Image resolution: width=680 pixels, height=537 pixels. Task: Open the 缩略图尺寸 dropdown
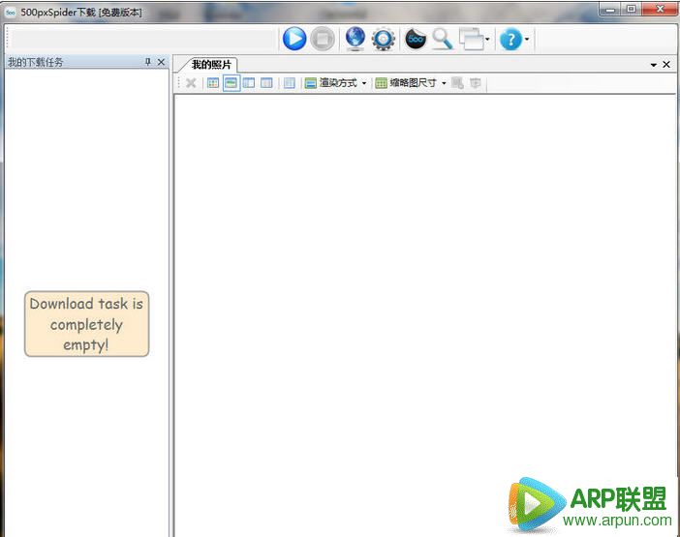pyautogui.click(x=411, y=83)
